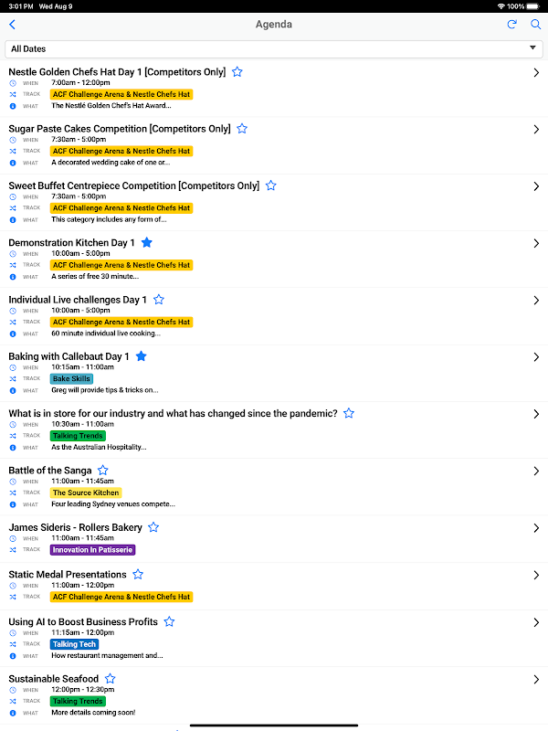Click clock icon under Battle of the Sanga
This screenshot has height=731, width=548.
[x=13, y=482]
